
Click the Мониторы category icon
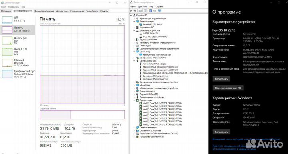(x=137, y=85)
